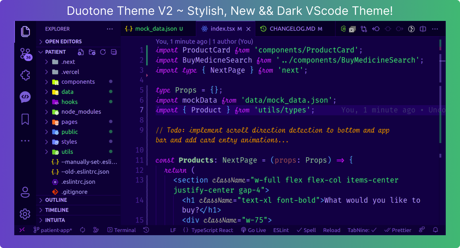The width and height of the screenshot is (460, 248).
Task: Create a new folder in PATIENT
Action: tap(92, 52)
